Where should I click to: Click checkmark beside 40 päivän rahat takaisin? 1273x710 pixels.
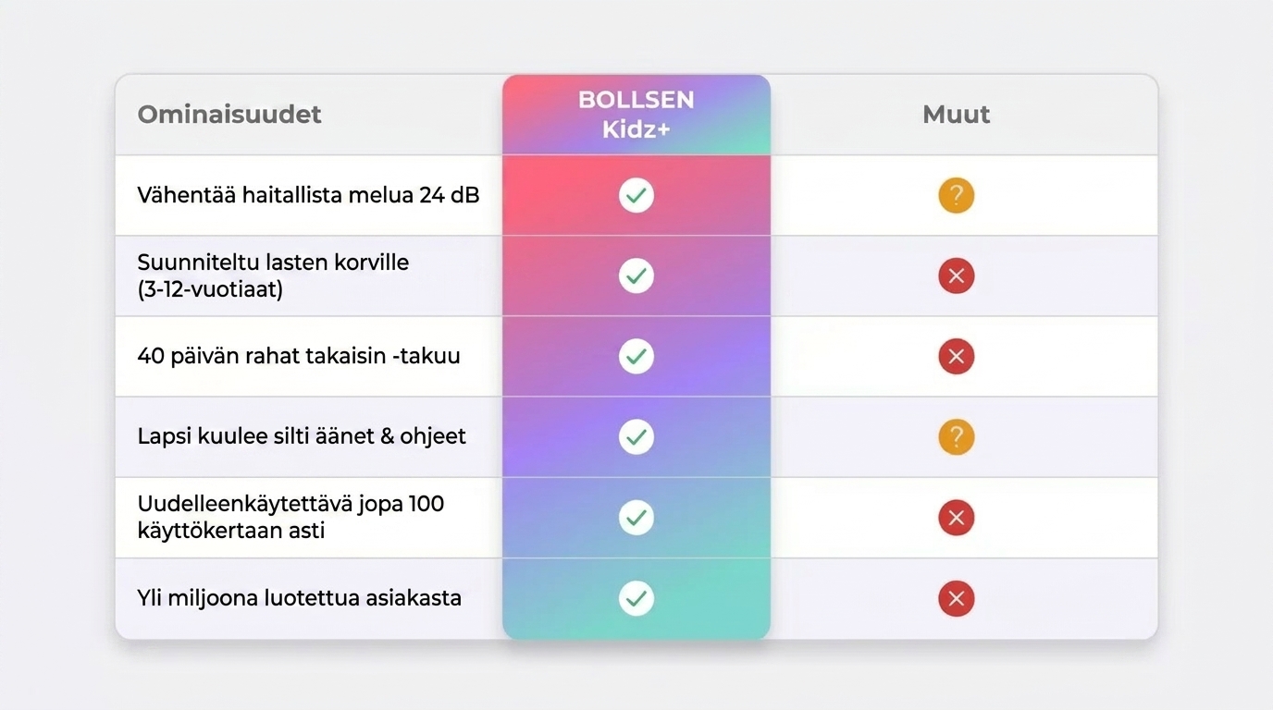[636, 356]
